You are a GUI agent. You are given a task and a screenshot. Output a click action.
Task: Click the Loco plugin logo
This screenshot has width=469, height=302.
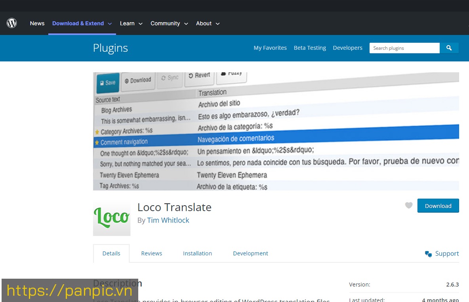pos(112,218)
